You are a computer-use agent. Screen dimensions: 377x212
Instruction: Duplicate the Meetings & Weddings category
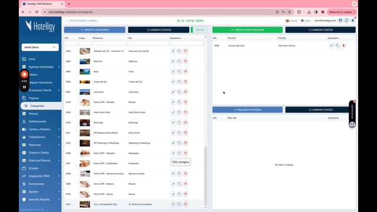coord(179,143)
